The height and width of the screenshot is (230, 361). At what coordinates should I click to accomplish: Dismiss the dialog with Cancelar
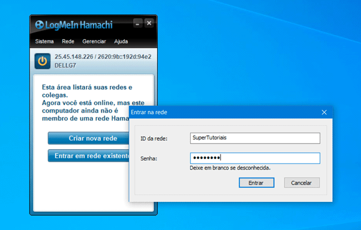click(x=302, y=182)
